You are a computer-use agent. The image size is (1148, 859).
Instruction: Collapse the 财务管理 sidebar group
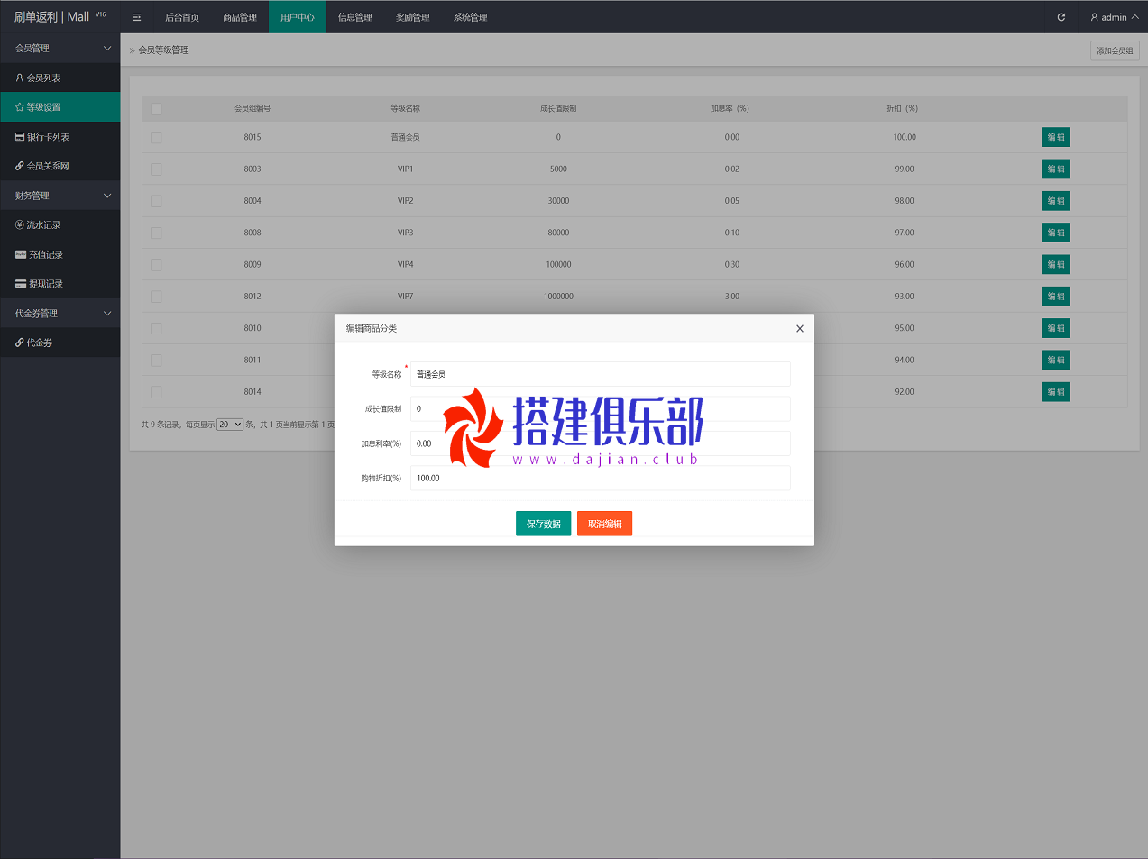pos(60,196)
